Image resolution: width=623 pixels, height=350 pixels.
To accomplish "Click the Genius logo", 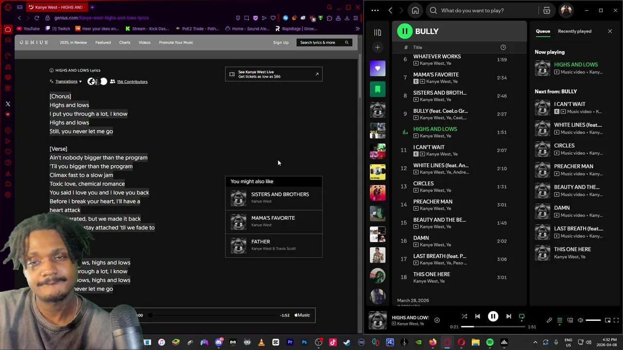I will coord(34,42).
